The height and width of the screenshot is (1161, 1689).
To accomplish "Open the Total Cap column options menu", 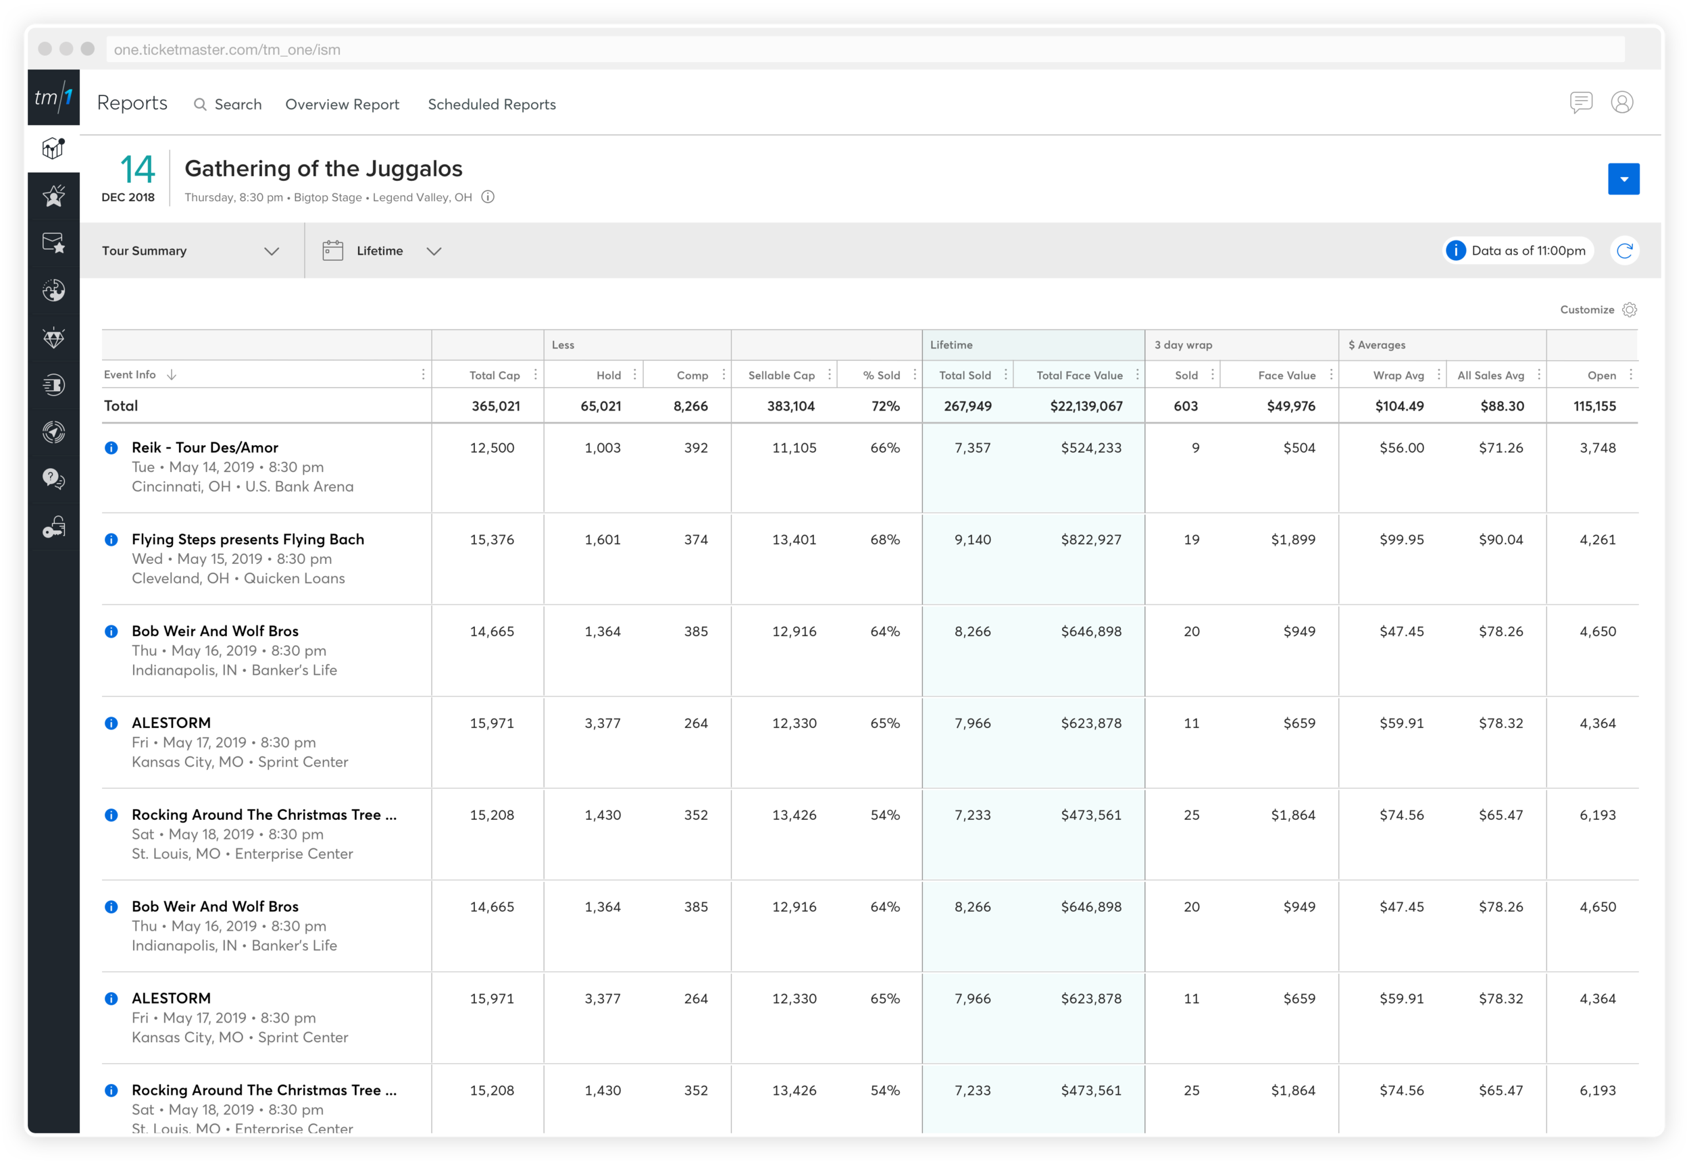I will [x=536, y=375].
